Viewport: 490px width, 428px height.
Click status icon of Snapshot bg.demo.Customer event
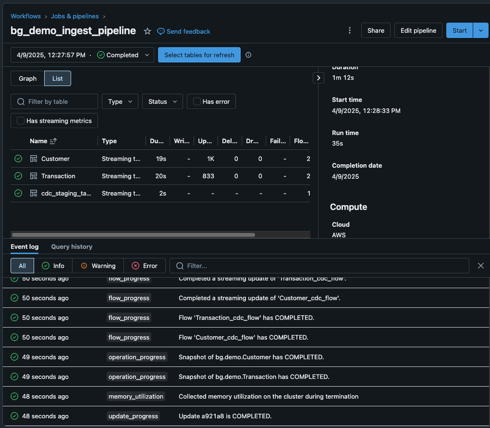[x=14, y=357]
